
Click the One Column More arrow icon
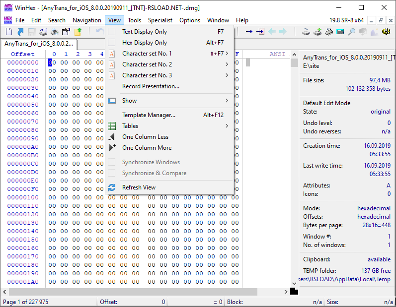(x=112, y=147)
